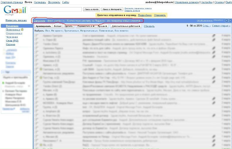Click Отменить to undo deletion

tap(160, 15)
